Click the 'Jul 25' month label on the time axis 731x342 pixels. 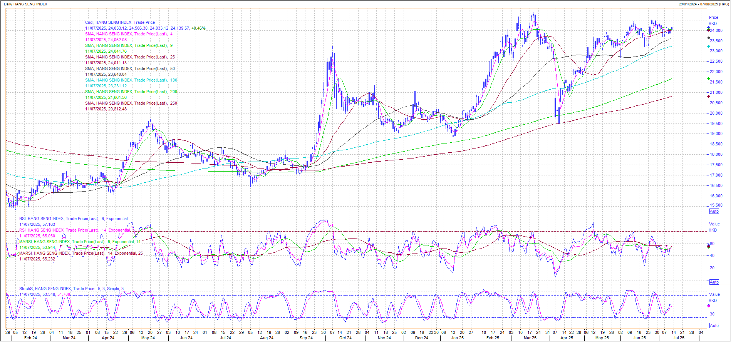pyautogui.click(x=679, y=338)
